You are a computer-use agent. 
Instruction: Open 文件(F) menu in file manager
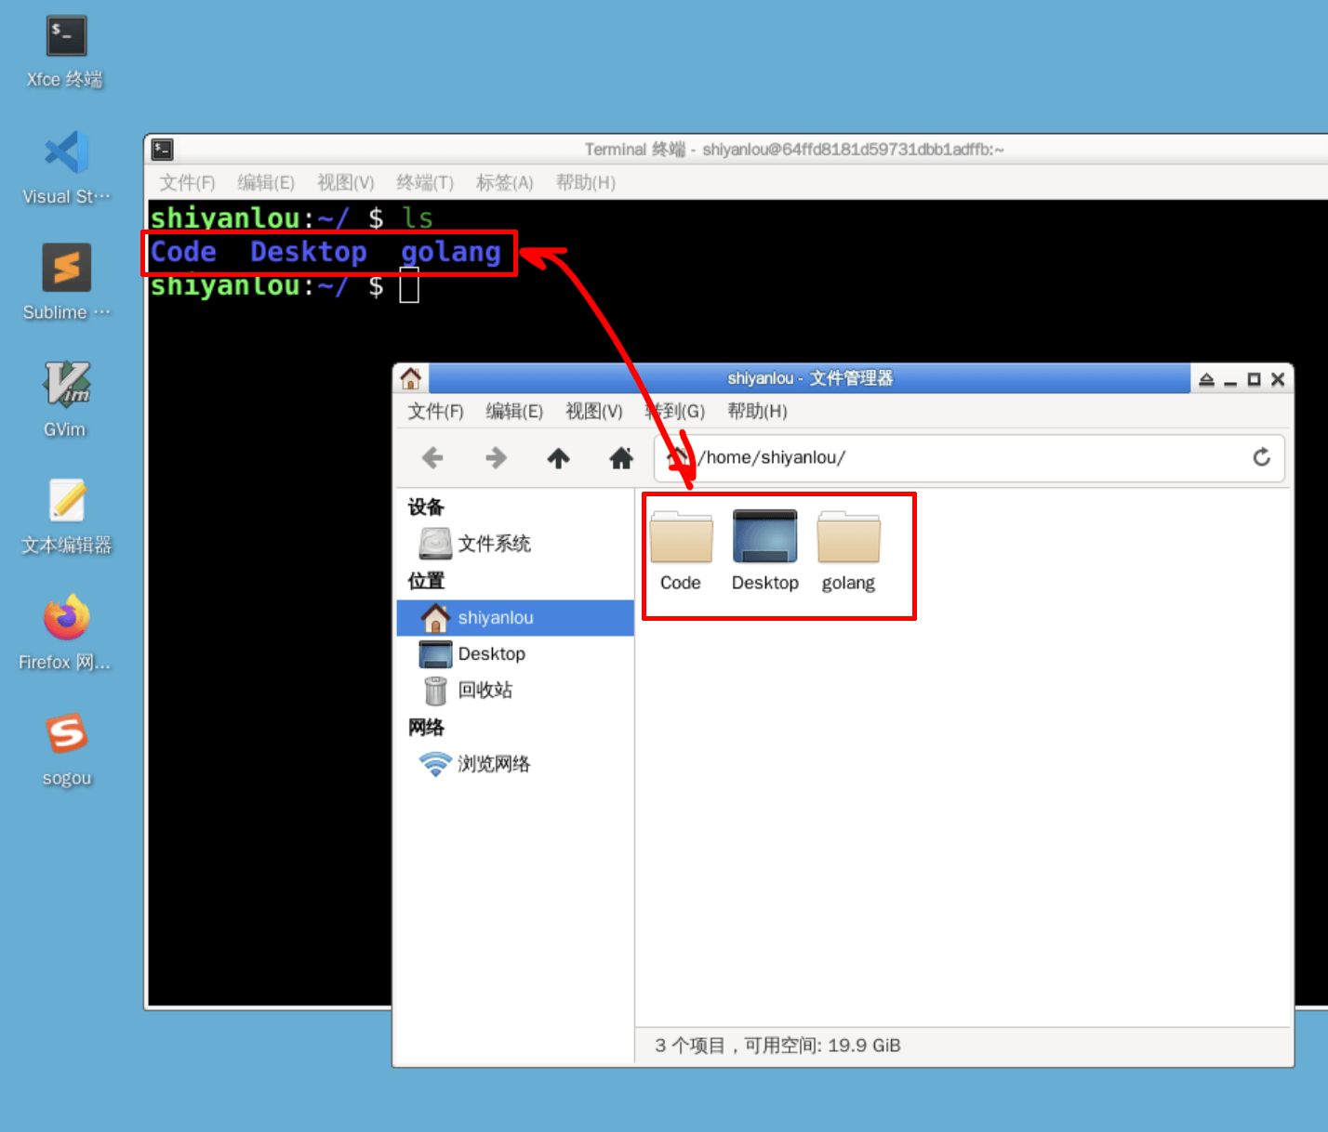(435, 411)
